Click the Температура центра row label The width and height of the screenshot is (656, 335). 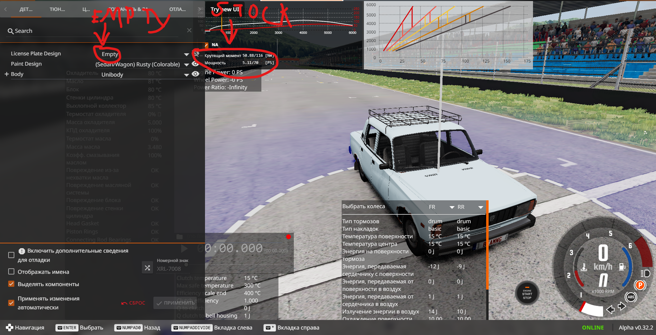370,244
